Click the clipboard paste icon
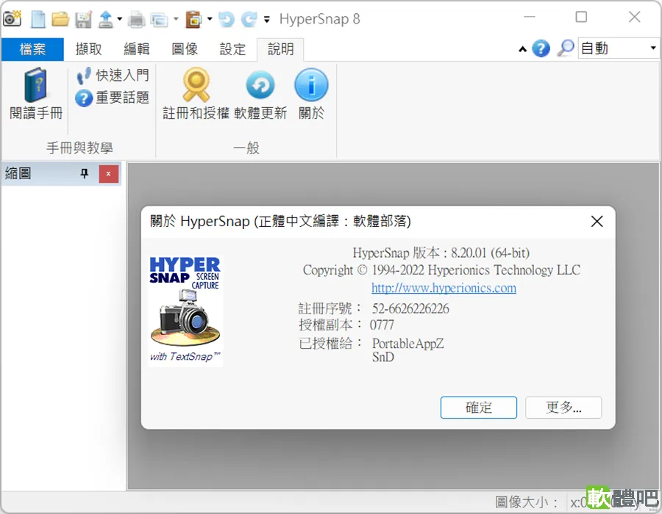This screenshot has width=662, height=514. (x=193, y=19)
